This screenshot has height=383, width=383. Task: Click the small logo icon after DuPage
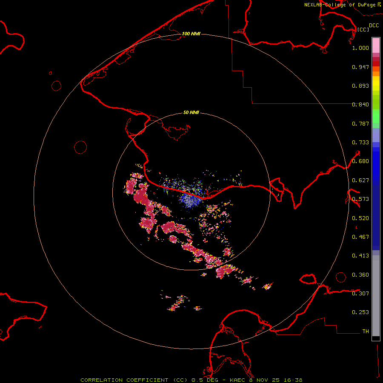coord(379,4)
